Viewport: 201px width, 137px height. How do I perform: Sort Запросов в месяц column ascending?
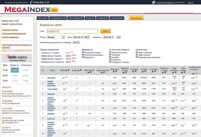pyautogui.click(x=124, y=72)
